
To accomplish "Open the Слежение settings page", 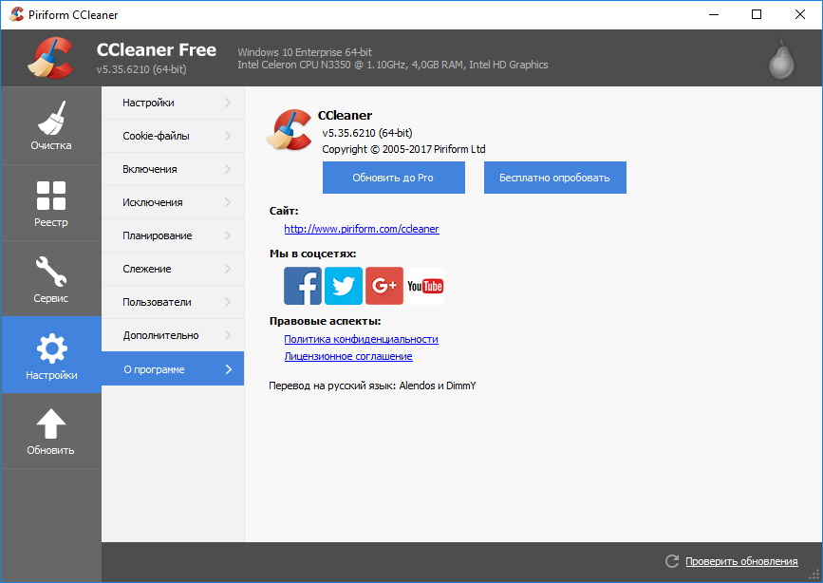I will 173,269.
